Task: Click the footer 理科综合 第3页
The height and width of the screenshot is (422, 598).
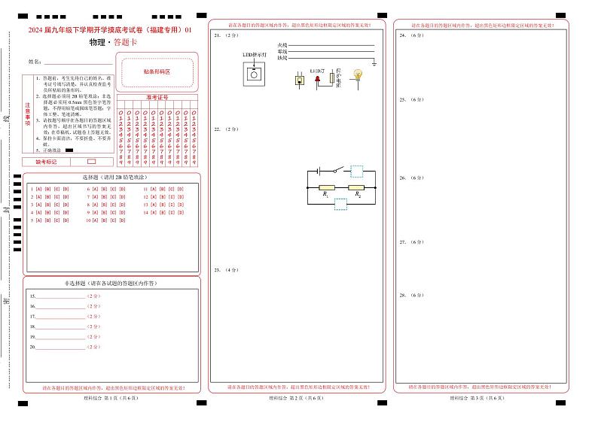Action: pos(477,398)
